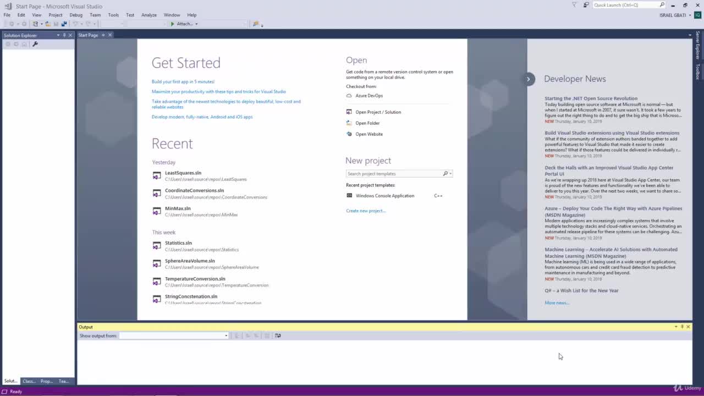Click the green Attach play icon

click(x=173, y=24)
